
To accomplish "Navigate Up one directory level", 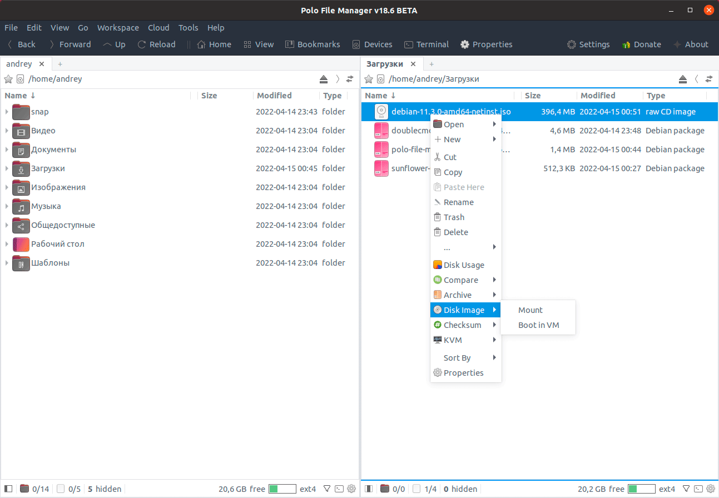I will coord(114,44).
